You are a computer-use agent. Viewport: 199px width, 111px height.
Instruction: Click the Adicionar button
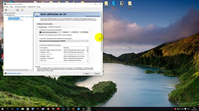click(66, 32)
